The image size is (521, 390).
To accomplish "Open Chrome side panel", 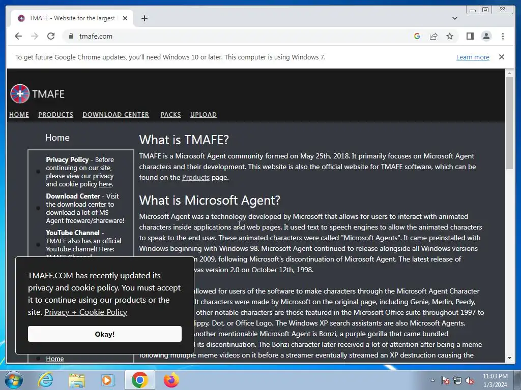I will [470, 36].
